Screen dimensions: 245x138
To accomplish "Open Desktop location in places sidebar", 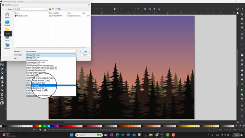I will tap(7, 23).
